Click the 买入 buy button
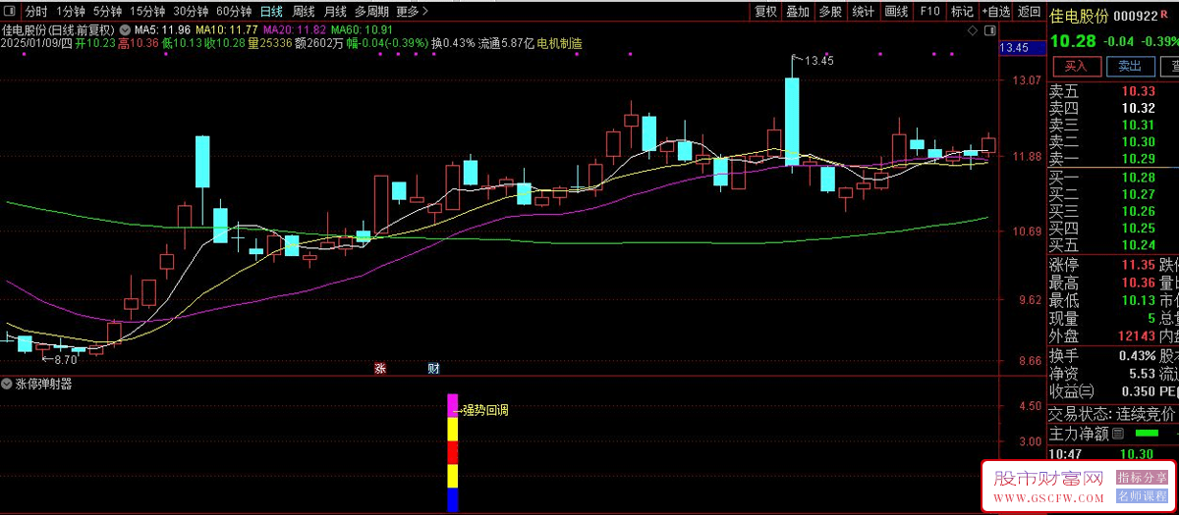Screen dimensions: 1179x515 (1077, 66)
